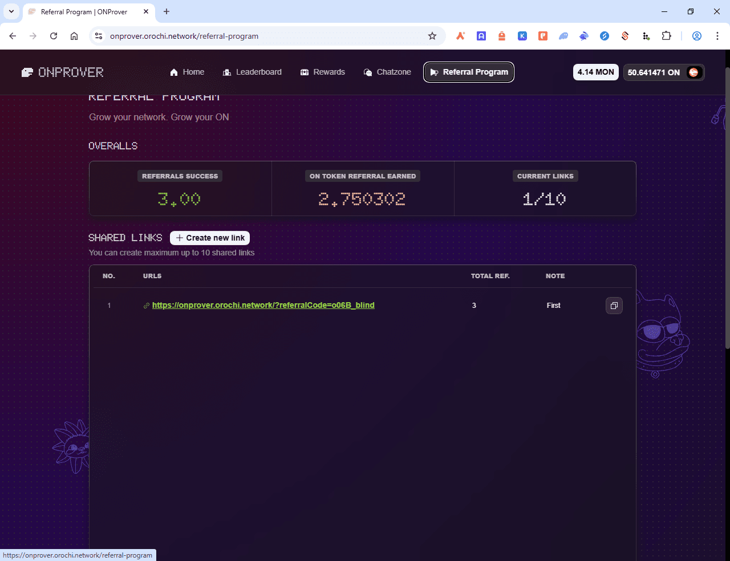Click the NOTE column header
The image size is (730, 561).
pos(555,276)
